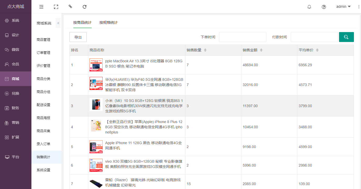Open 平台 in the left sidebar

click(16, 157)
